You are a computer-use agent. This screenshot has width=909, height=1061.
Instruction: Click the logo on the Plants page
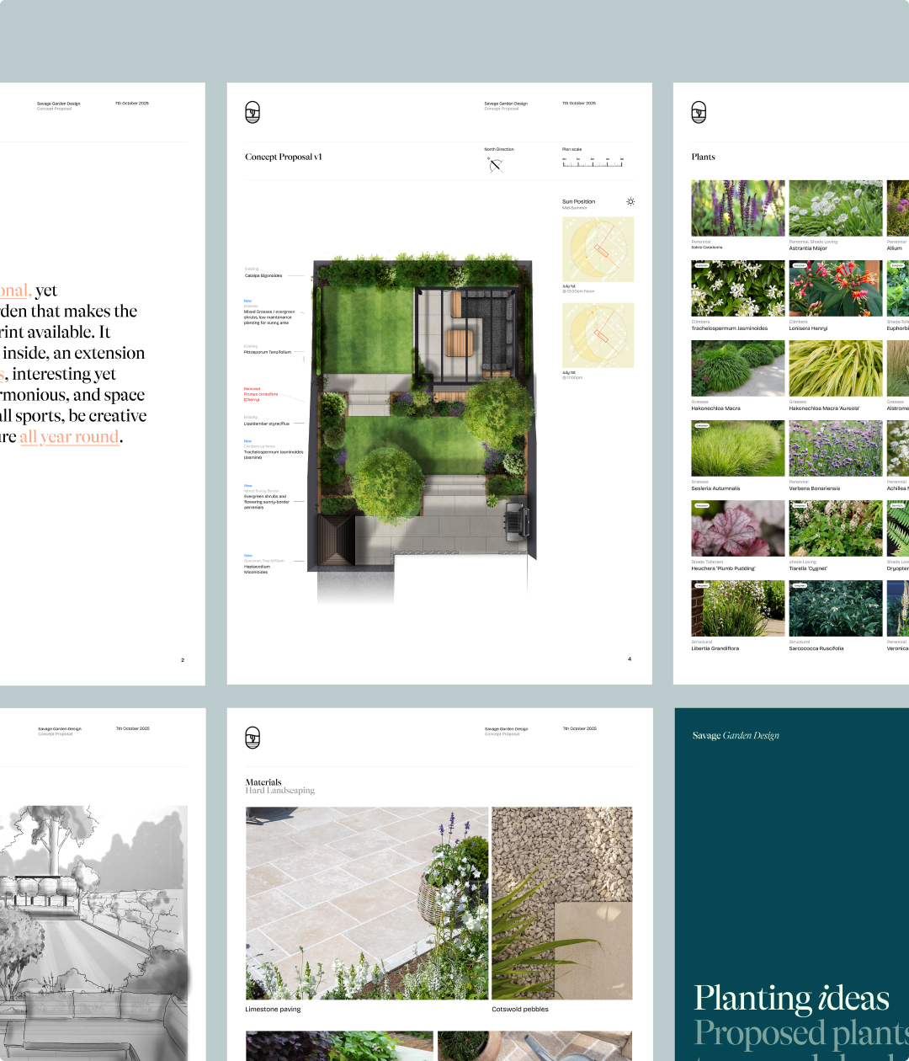[x=698, y=111]
